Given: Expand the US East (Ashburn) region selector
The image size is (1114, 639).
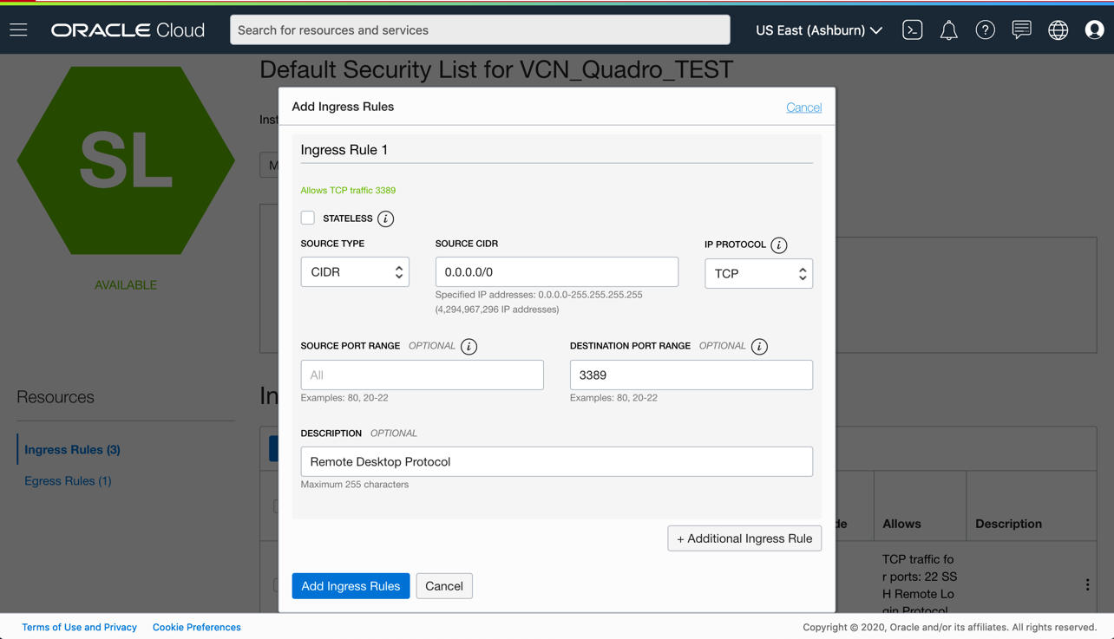Looking at the screenshot, I should tap(817, 29).
